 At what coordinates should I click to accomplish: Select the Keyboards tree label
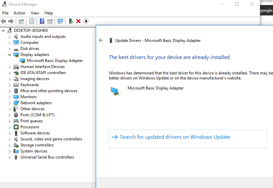pos(29,85)
